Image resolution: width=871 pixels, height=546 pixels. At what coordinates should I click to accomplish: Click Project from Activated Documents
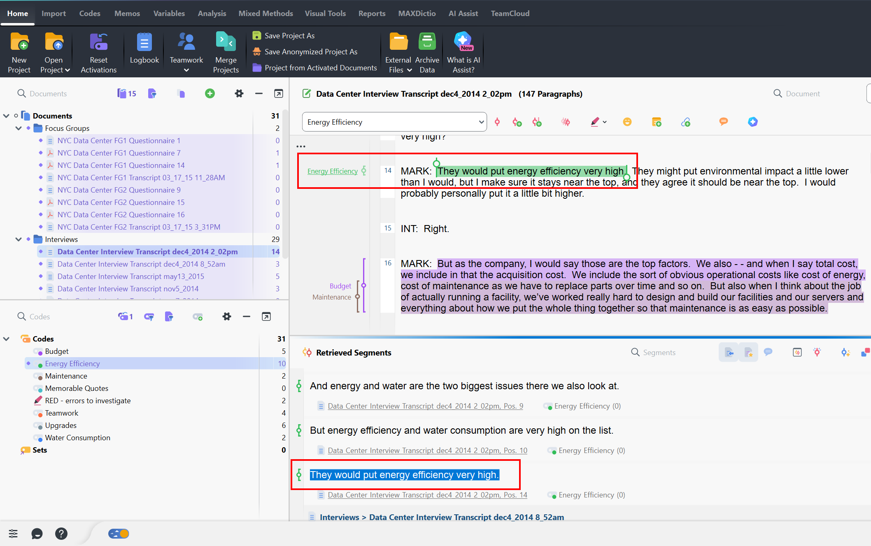pyautogui.click(x=315, y=67)
